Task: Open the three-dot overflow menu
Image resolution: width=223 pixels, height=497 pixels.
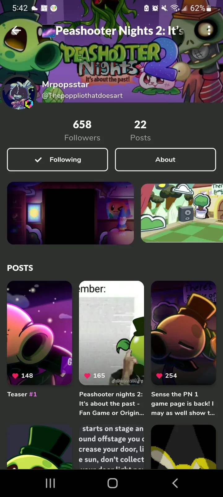Action: (x=209, y=30)
